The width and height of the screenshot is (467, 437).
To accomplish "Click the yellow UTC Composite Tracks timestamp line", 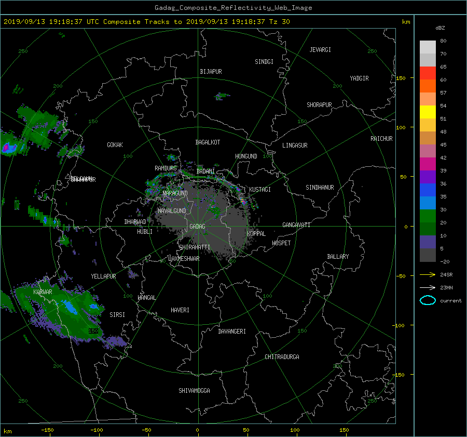I will [146, 22].
